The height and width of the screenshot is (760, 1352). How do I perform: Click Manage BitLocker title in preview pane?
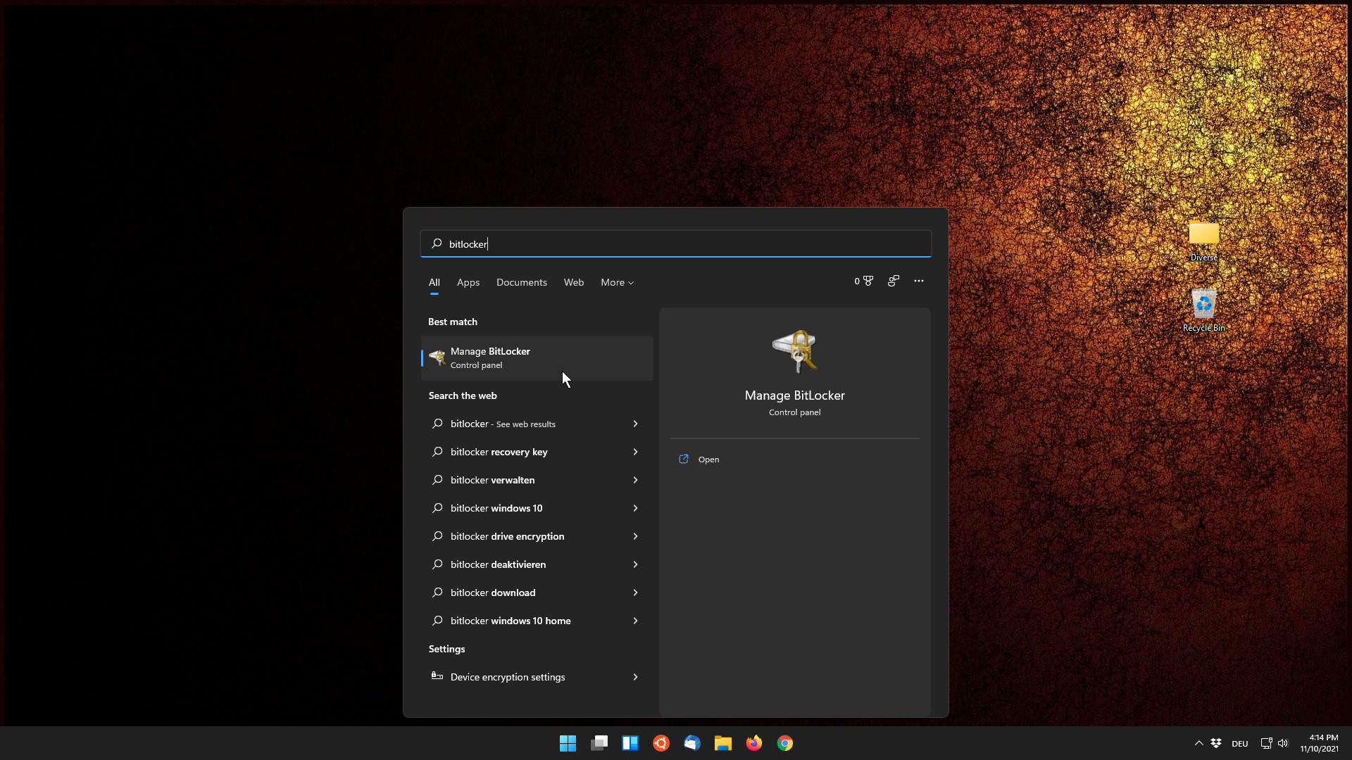coord(794,395)
